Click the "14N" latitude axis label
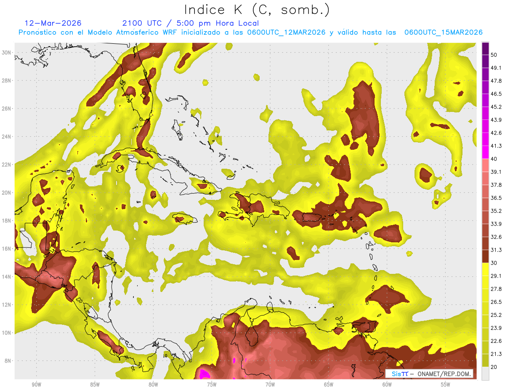The height and width of the screenshot is (390, 505). click(x=7, y=277)
